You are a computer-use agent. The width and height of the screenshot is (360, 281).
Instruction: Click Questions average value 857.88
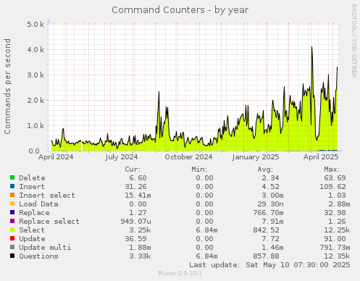pyautogui.click(x=266, y=256)
